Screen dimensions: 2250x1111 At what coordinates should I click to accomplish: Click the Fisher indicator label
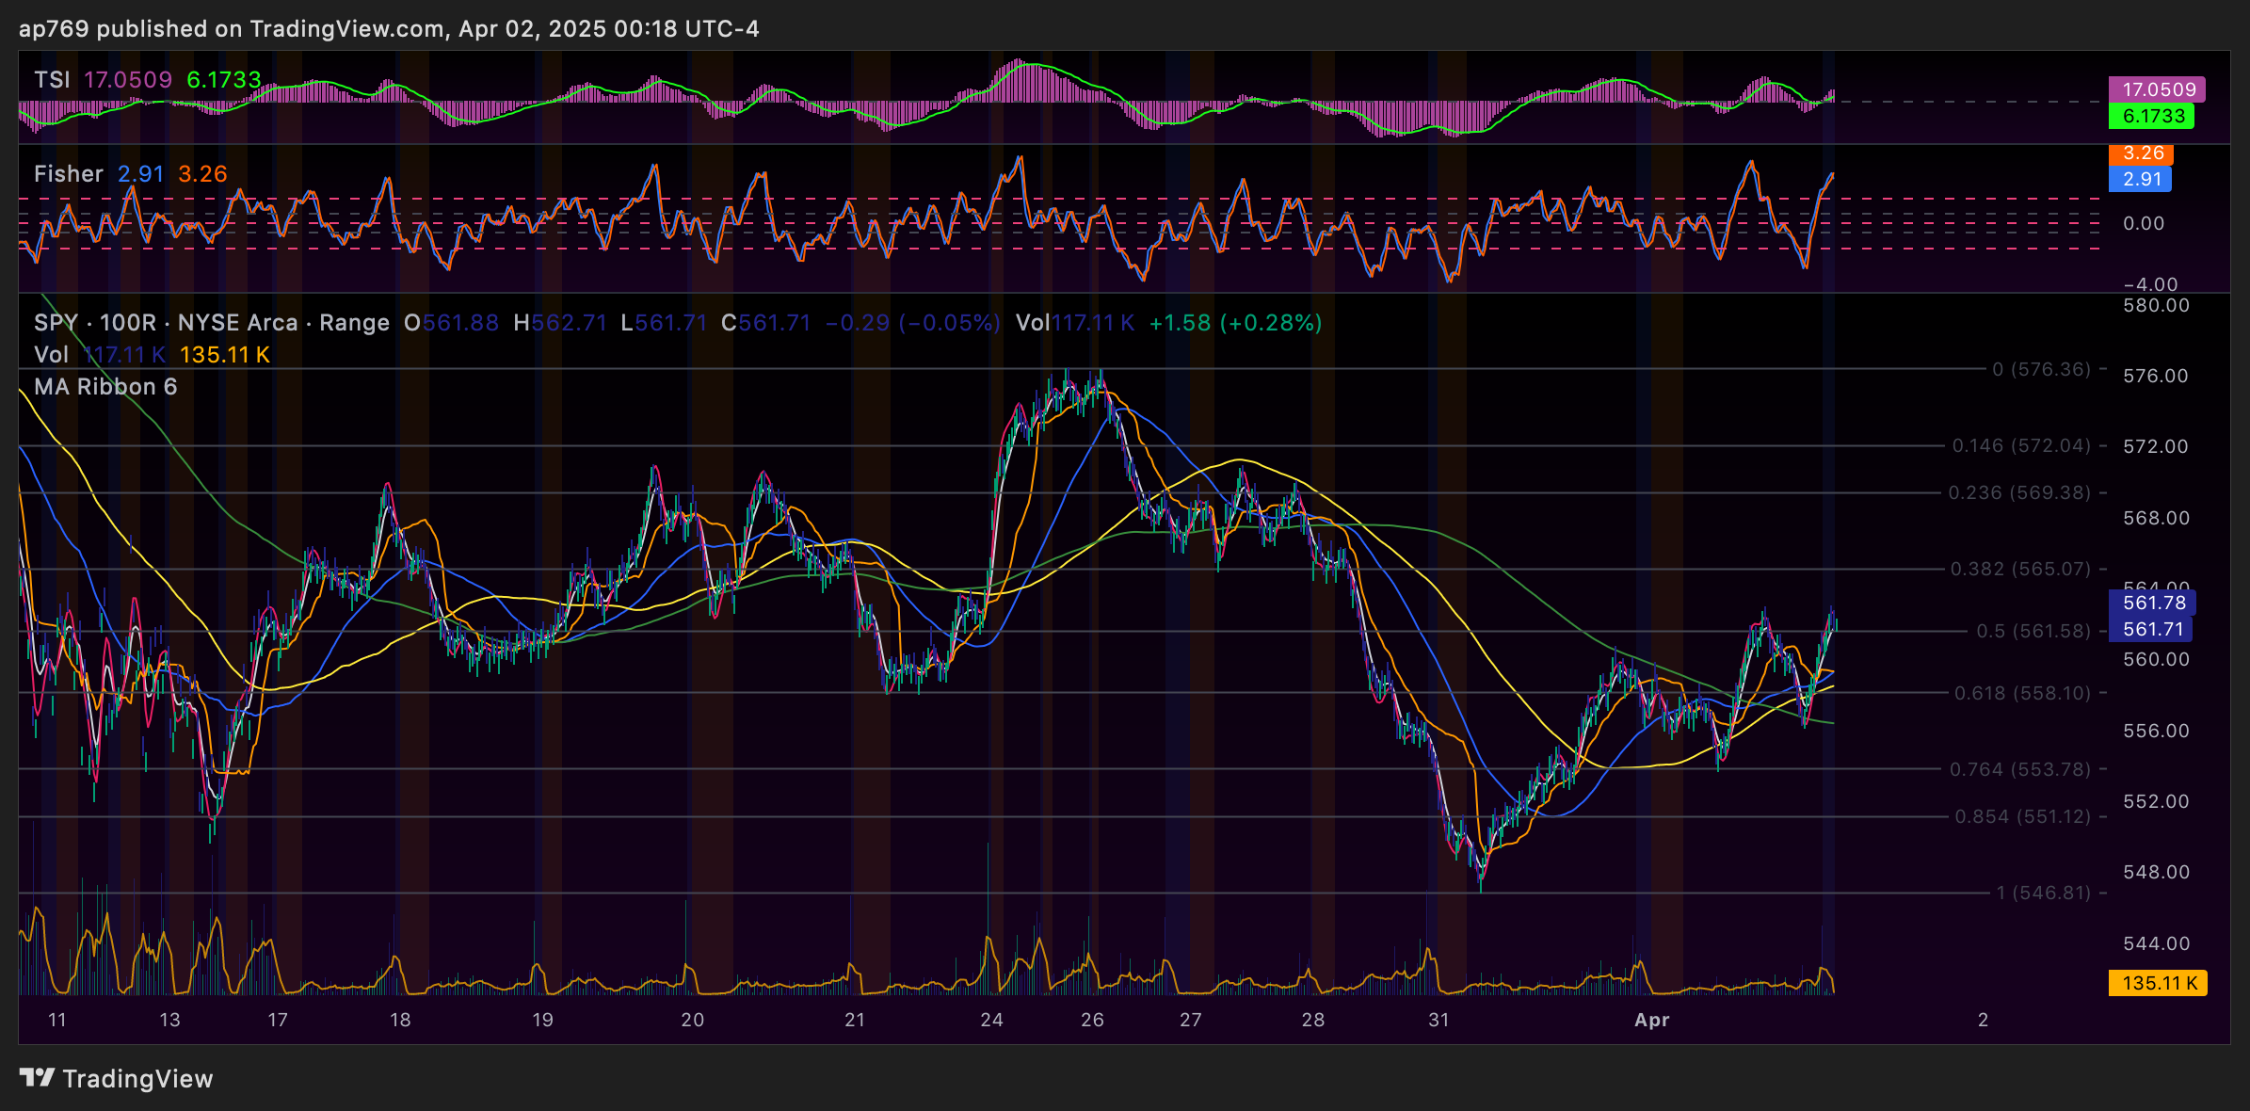click(x=69, y=174)
